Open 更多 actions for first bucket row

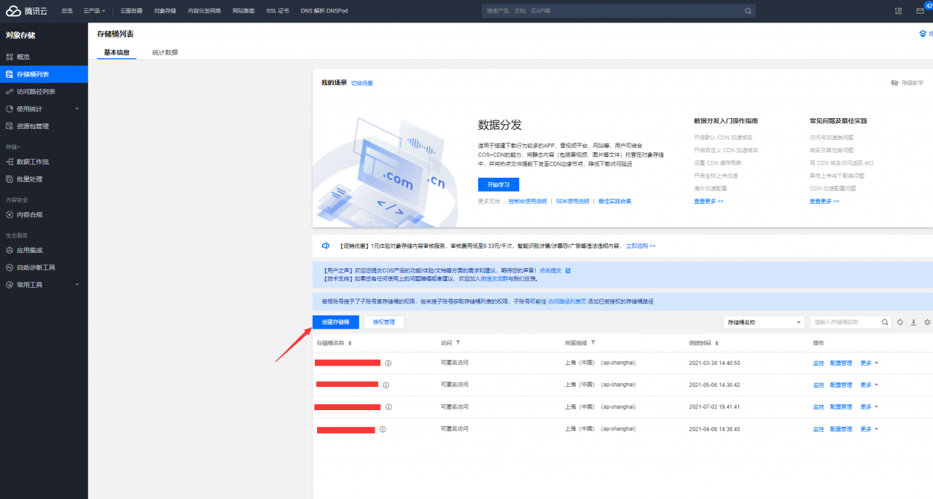click(x=867, y=362)
